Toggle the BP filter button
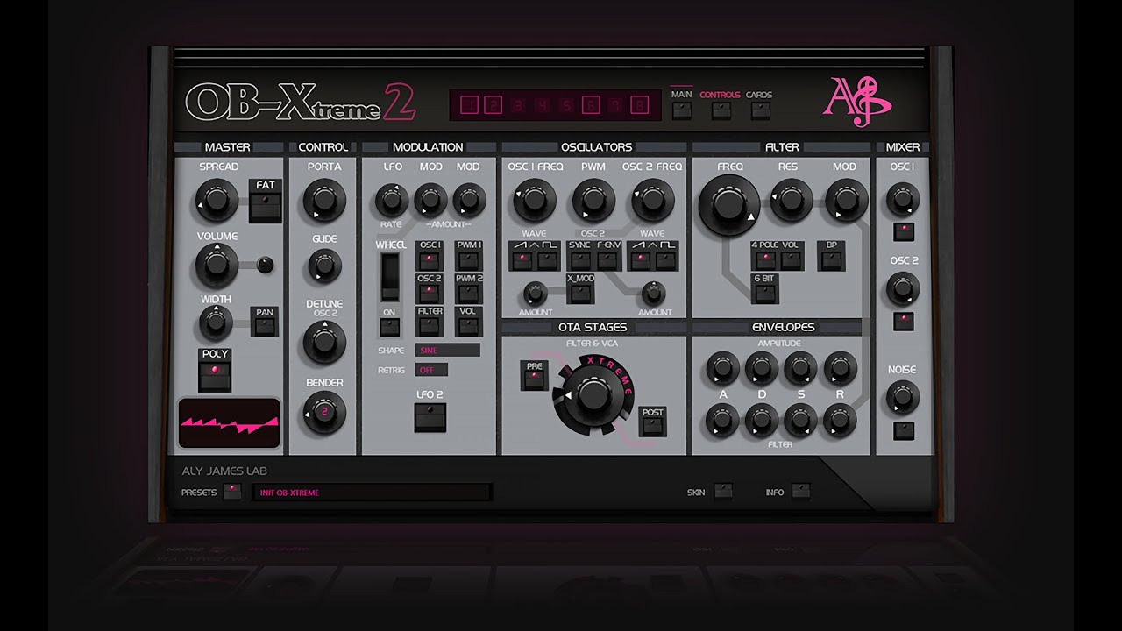This screenshot has height=631, width=1122. click(829, 259)
